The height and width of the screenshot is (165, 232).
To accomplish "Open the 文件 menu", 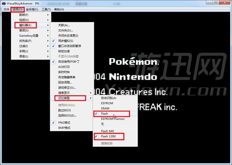I will pyautogui.click(x=6, y=9).
